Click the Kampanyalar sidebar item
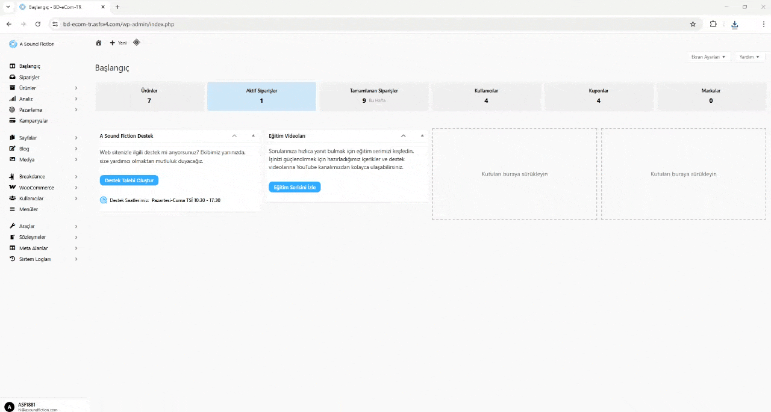Image resolution: width=771 pixels, height=412 pixels. (33, 121)
